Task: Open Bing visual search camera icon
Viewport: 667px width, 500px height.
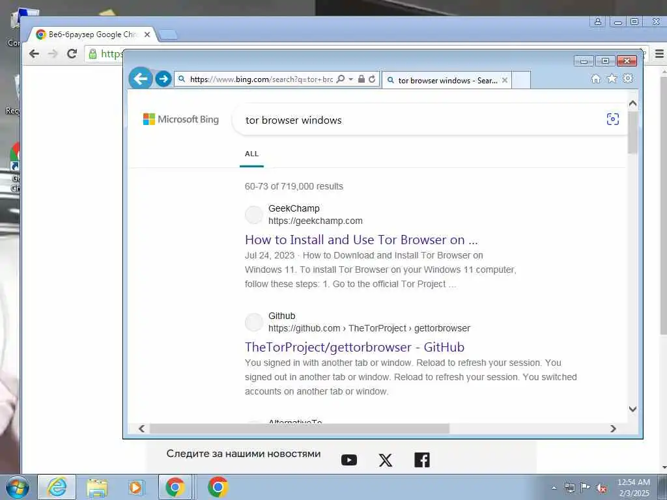Action: (x=612, y=119)
